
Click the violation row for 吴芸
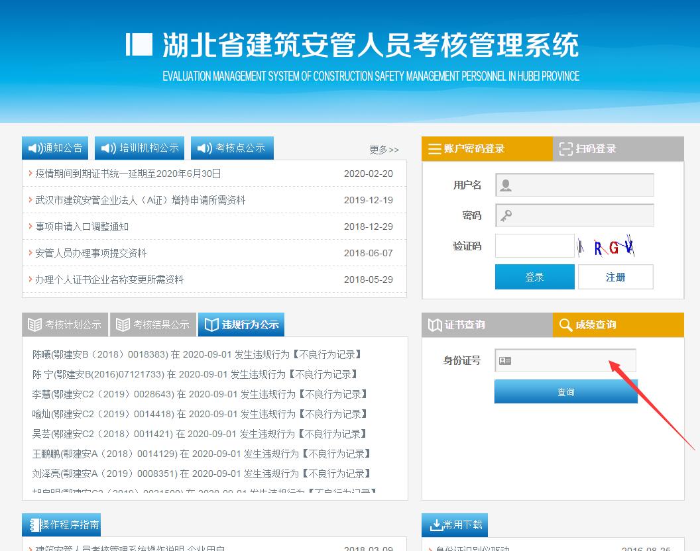tap(200, 434)
